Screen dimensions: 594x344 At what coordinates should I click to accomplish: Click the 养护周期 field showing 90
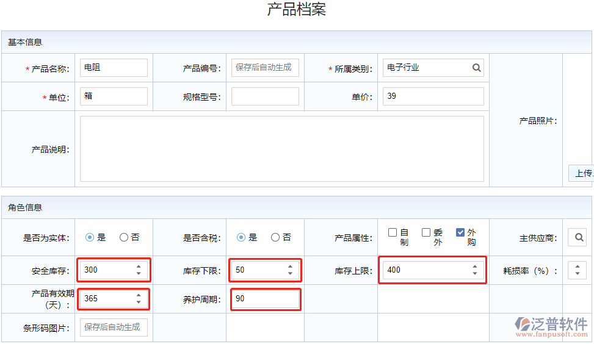coord(265,299)
